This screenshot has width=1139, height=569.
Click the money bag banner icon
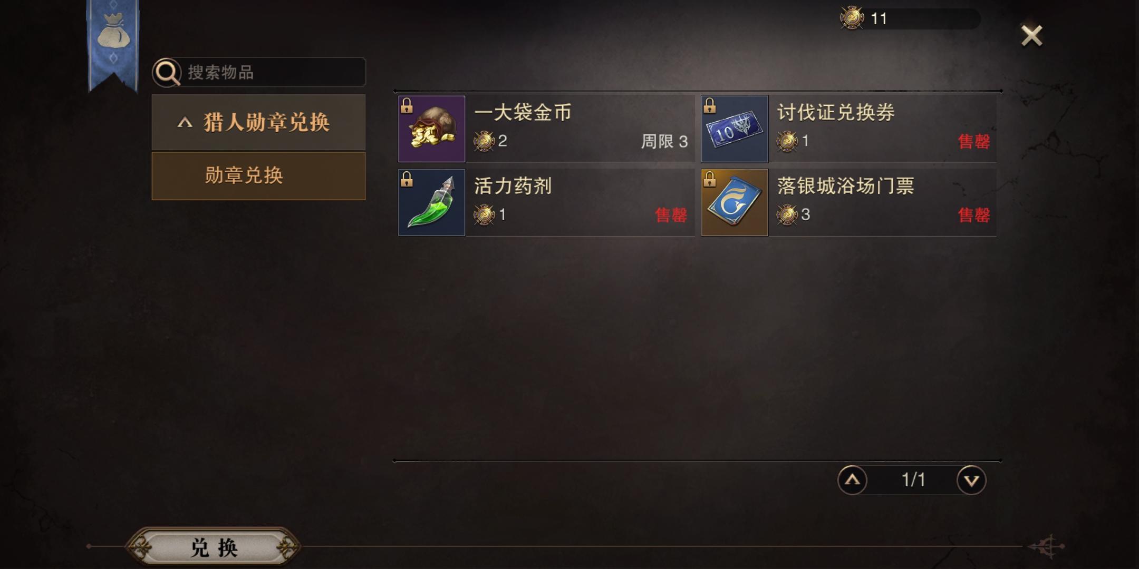click(113, 33)
